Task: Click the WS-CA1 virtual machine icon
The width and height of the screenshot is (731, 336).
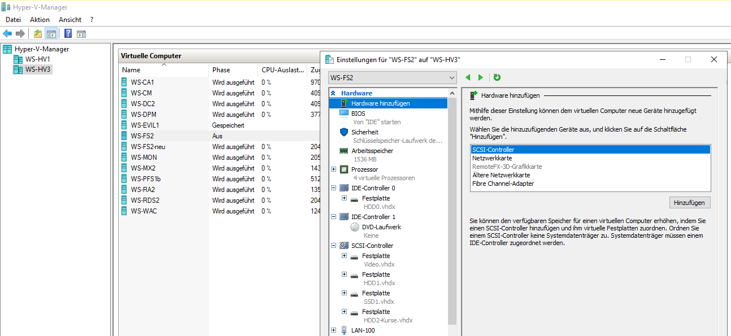Action: (124, 82)
